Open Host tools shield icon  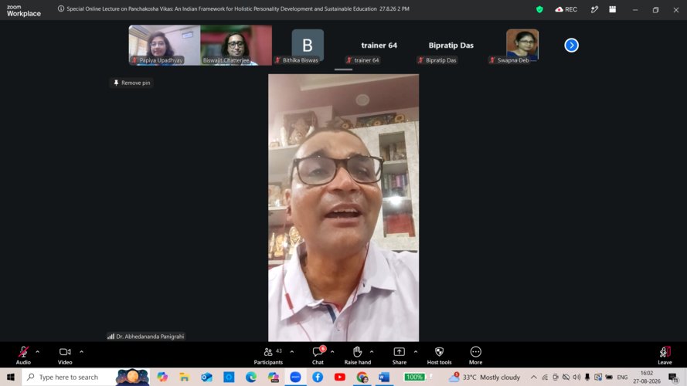tap(439, 355)
